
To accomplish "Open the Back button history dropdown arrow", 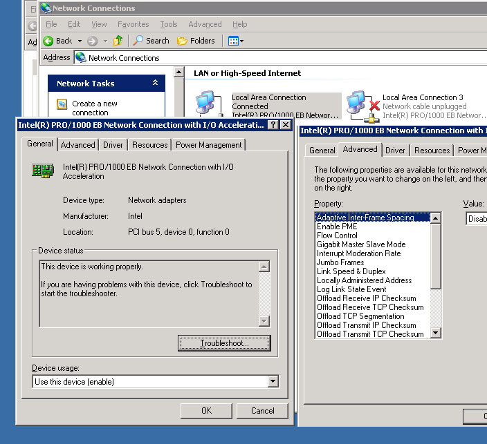I will click(80, 41).
